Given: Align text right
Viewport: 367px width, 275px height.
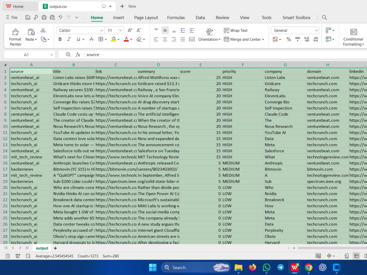Looking at the screenshot, I should (x=174, y=39).
